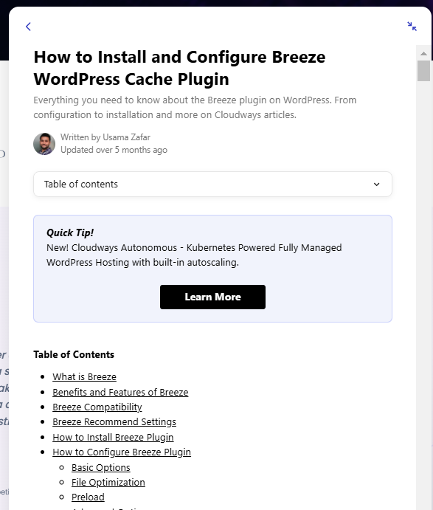Open Breeze Recommend Settings link
The height and width of the screenshot is (510, 433).
(114, 422)
